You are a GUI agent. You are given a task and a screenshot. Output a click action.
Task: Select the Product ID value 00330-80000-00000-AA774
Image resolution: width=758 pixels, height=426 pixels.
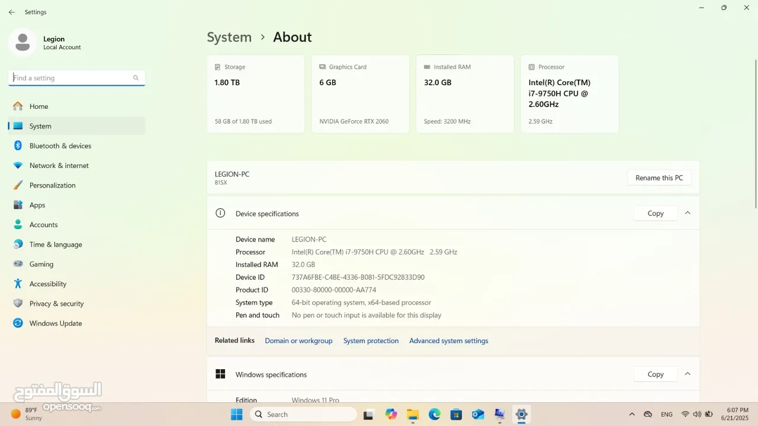(x=334, y=290)
